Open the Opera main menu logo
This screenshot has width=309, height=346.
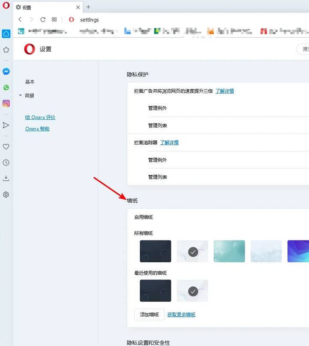pos(6,5)
